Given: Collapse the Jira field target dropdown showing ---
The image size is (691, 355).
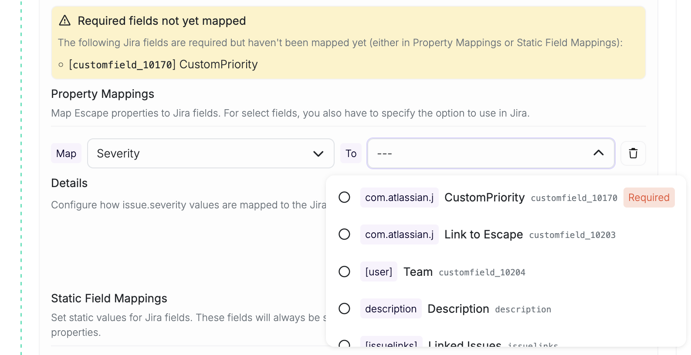Looking at the screenshot, I should pos(491,153).
